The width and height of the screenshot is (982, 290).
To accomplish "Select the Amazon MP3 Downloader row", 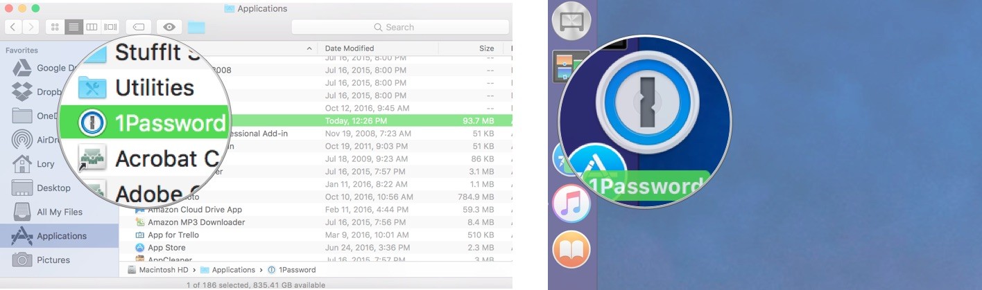I will click(x=316, y=222).
